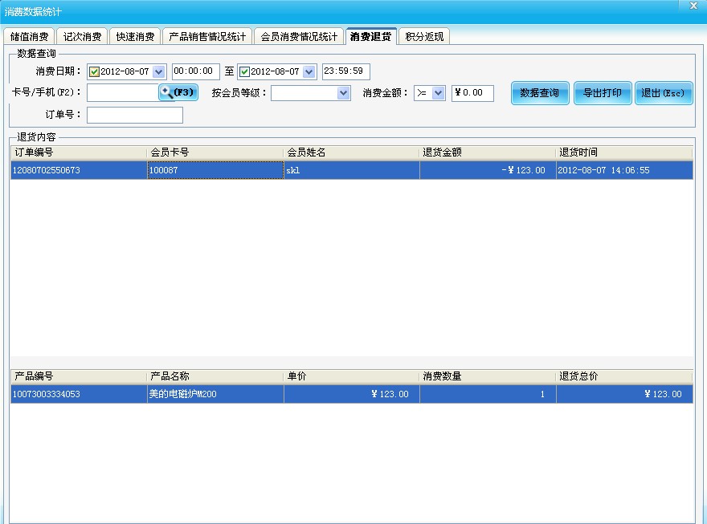Click inside the 订单号 input field

pyautogui.click(x=137, y=114)
